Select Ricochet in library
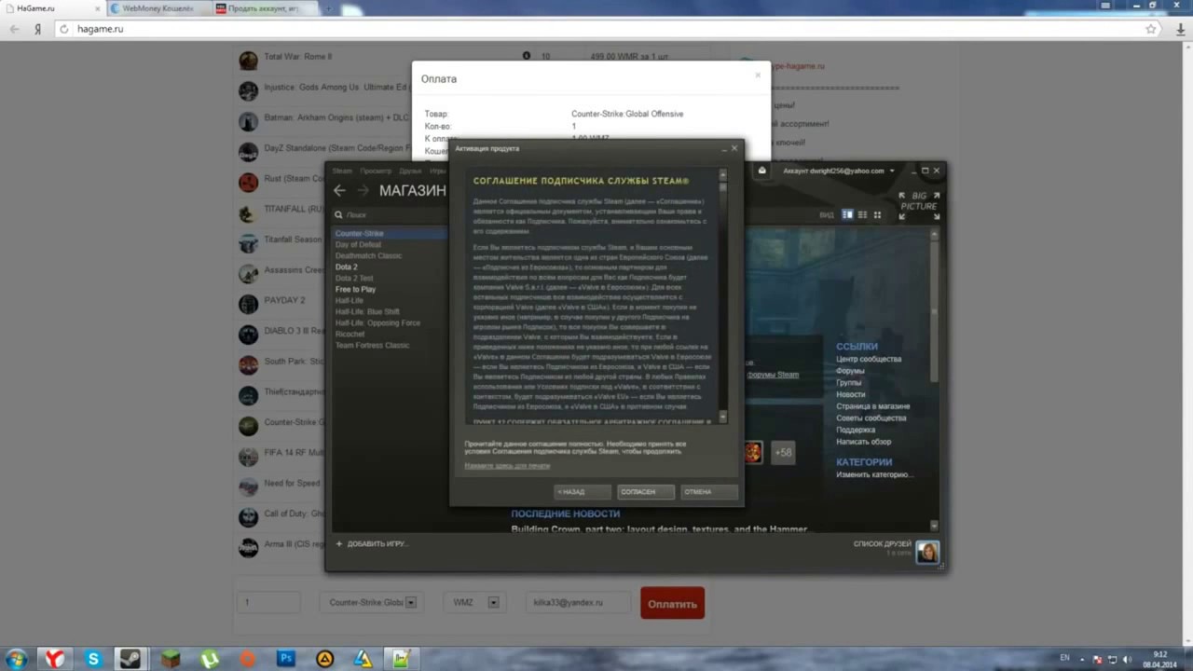 pos(350,334)
